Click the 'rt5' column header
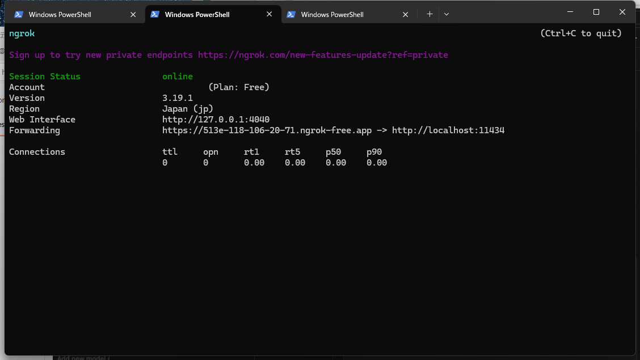This screenshot has height=360, width=640. coord(292,152)
